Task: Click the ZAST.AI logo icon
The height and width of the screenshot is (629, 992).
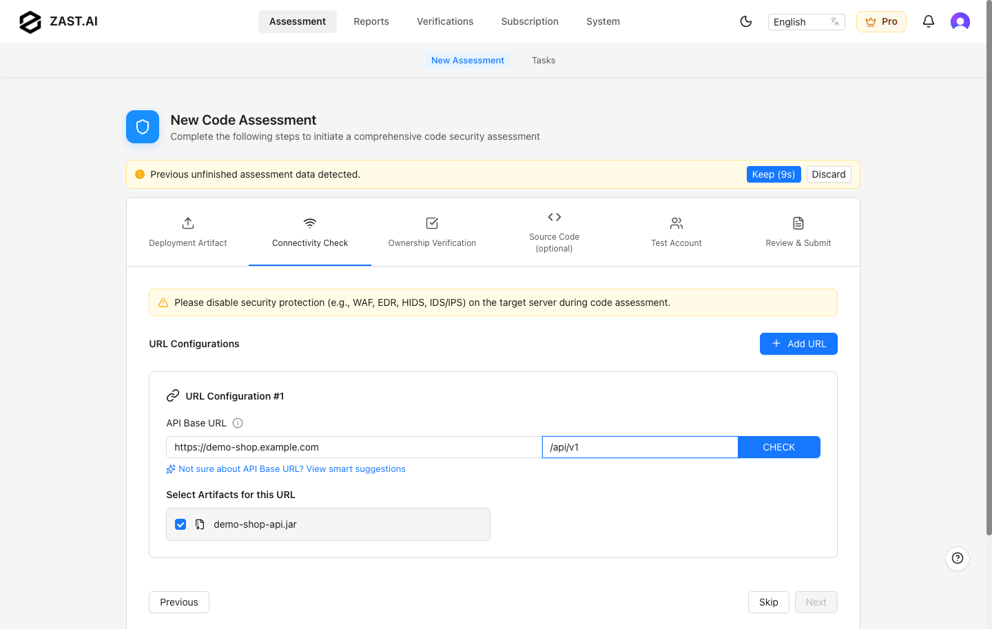Action: click(30, 22)
